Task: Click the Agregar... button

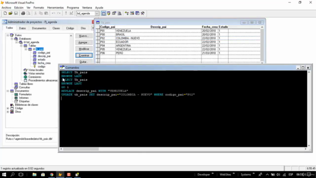Action: pos(84,43)
